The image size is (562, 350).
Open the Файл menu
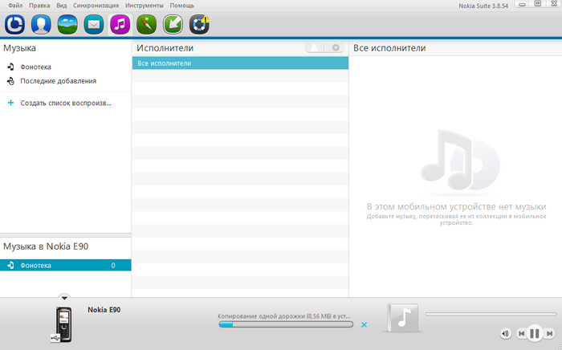click(x=15, y=6)
